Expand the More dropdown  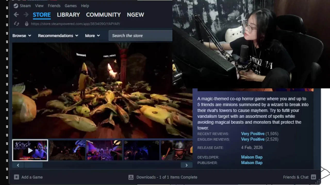pyautogui.click(x=92, y=35)
